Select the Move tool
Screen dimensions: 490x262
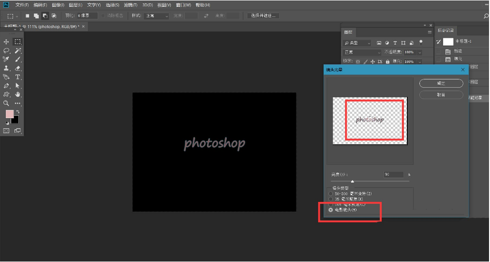click(6, 42)
